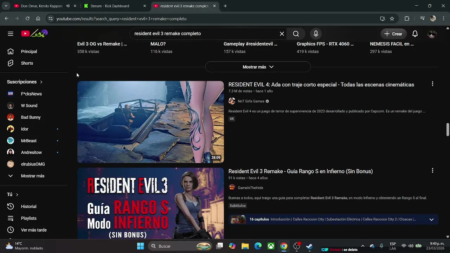
Task: Go to YouTube home via logo
Action: coord(34,34)
